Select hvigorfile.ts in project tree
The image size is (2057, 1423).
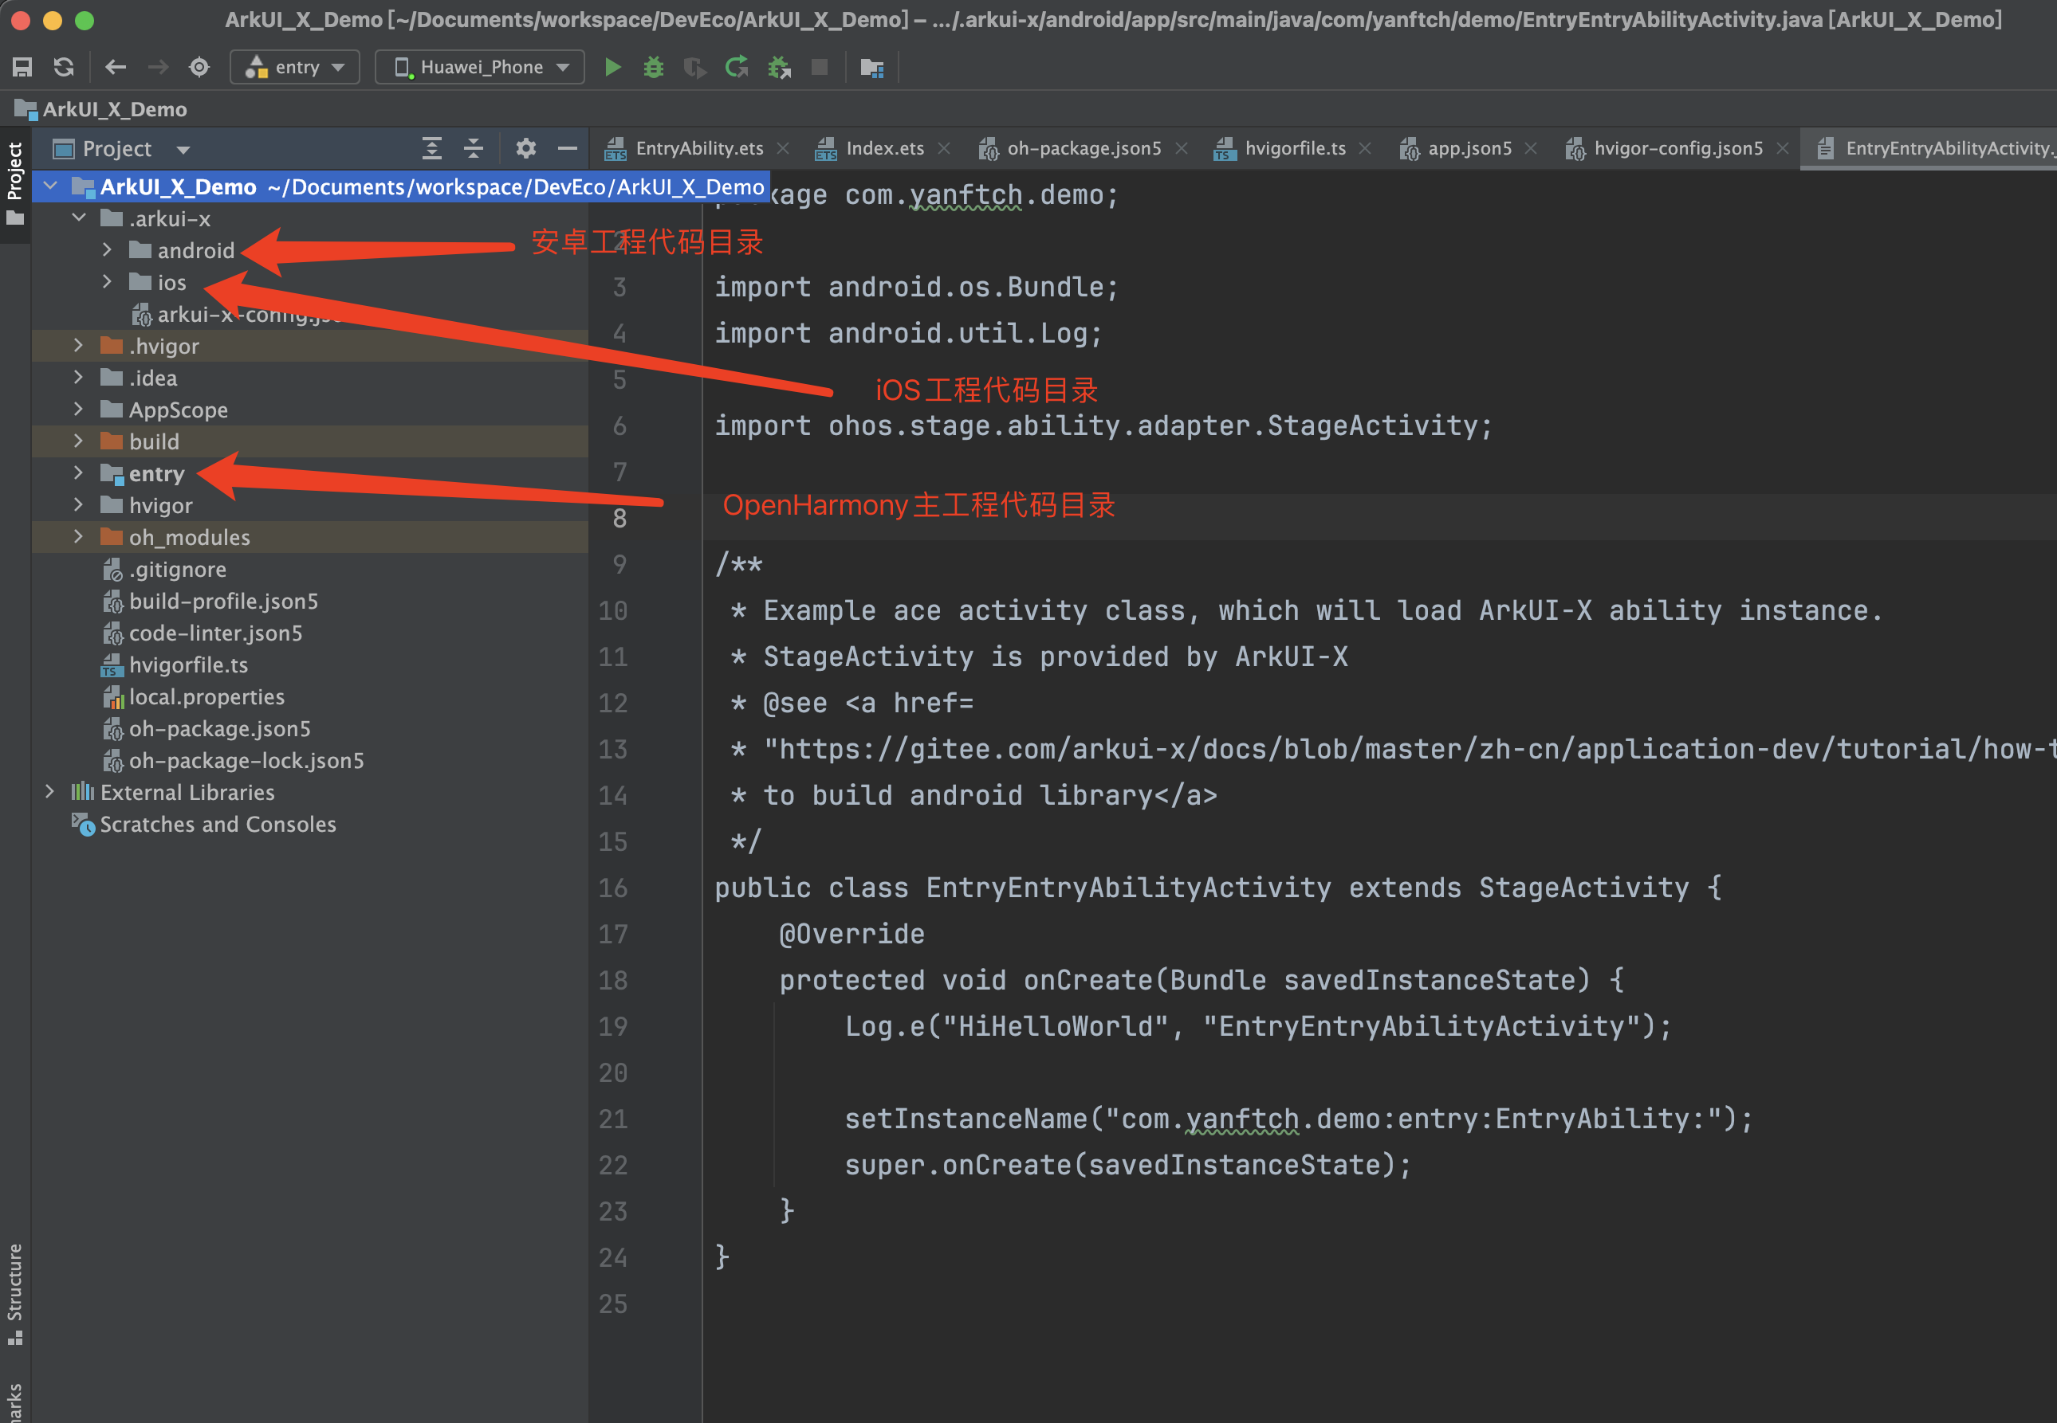[x=188, y=665]
